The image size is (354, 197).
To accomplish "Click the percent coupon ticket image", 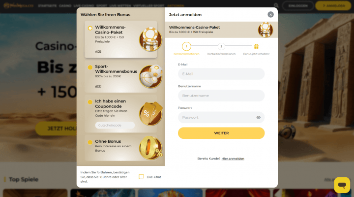I will (150, 114).
